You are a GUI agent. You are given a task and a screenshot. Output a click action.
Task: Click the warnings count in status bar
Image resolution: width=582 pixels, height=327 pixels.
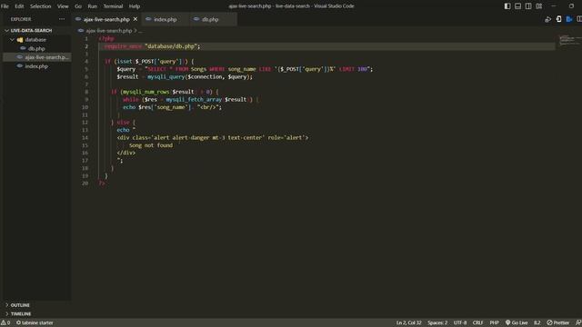(x=5, y=323)
